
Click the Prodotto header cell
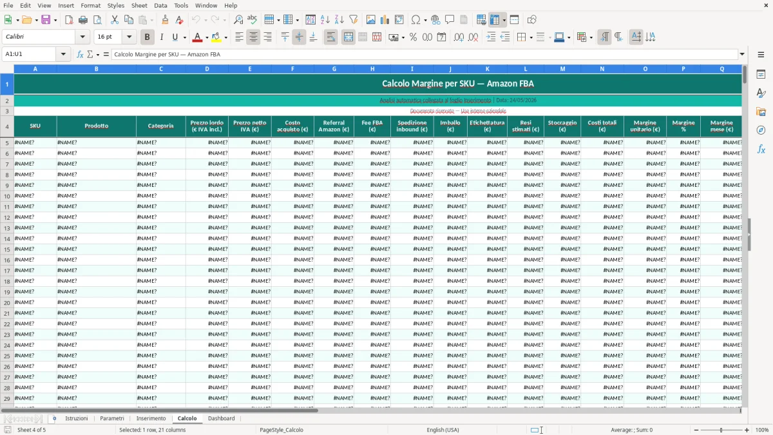pyautogui.click(x=97, y=126)
